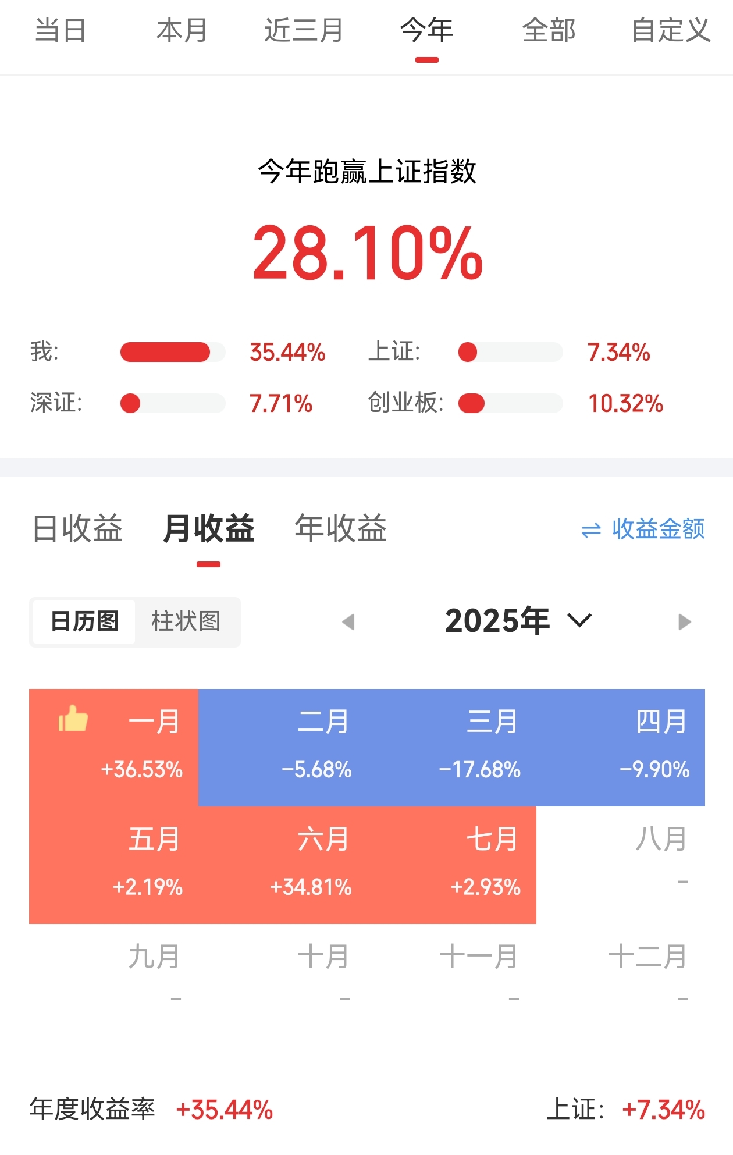The width and height of the screenshot is (733, 1155).
Task: Click the next year right arrow
Action: point(685,622)
